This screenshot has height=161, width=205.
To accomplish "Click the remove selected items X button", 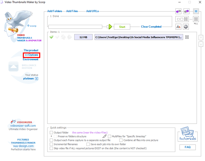I will pos(182,19).
